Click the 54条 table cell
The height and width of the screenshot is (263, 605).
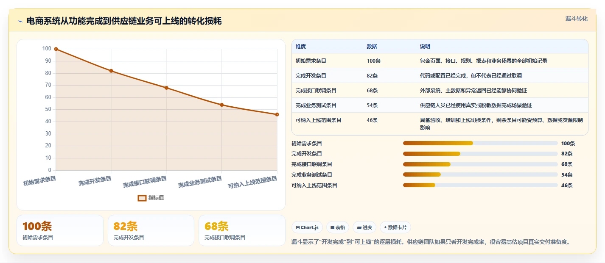373,105
